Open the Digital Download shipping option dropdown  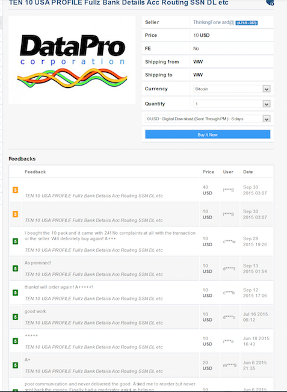(x=208, y=119)
